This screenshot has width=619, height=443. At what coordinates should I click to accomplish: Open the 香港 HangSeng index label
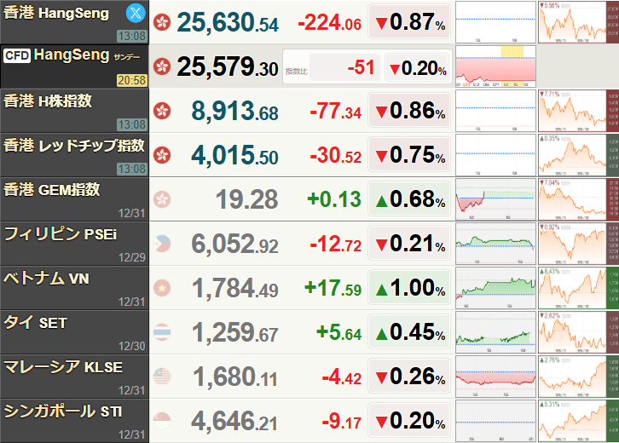(56, 13)
